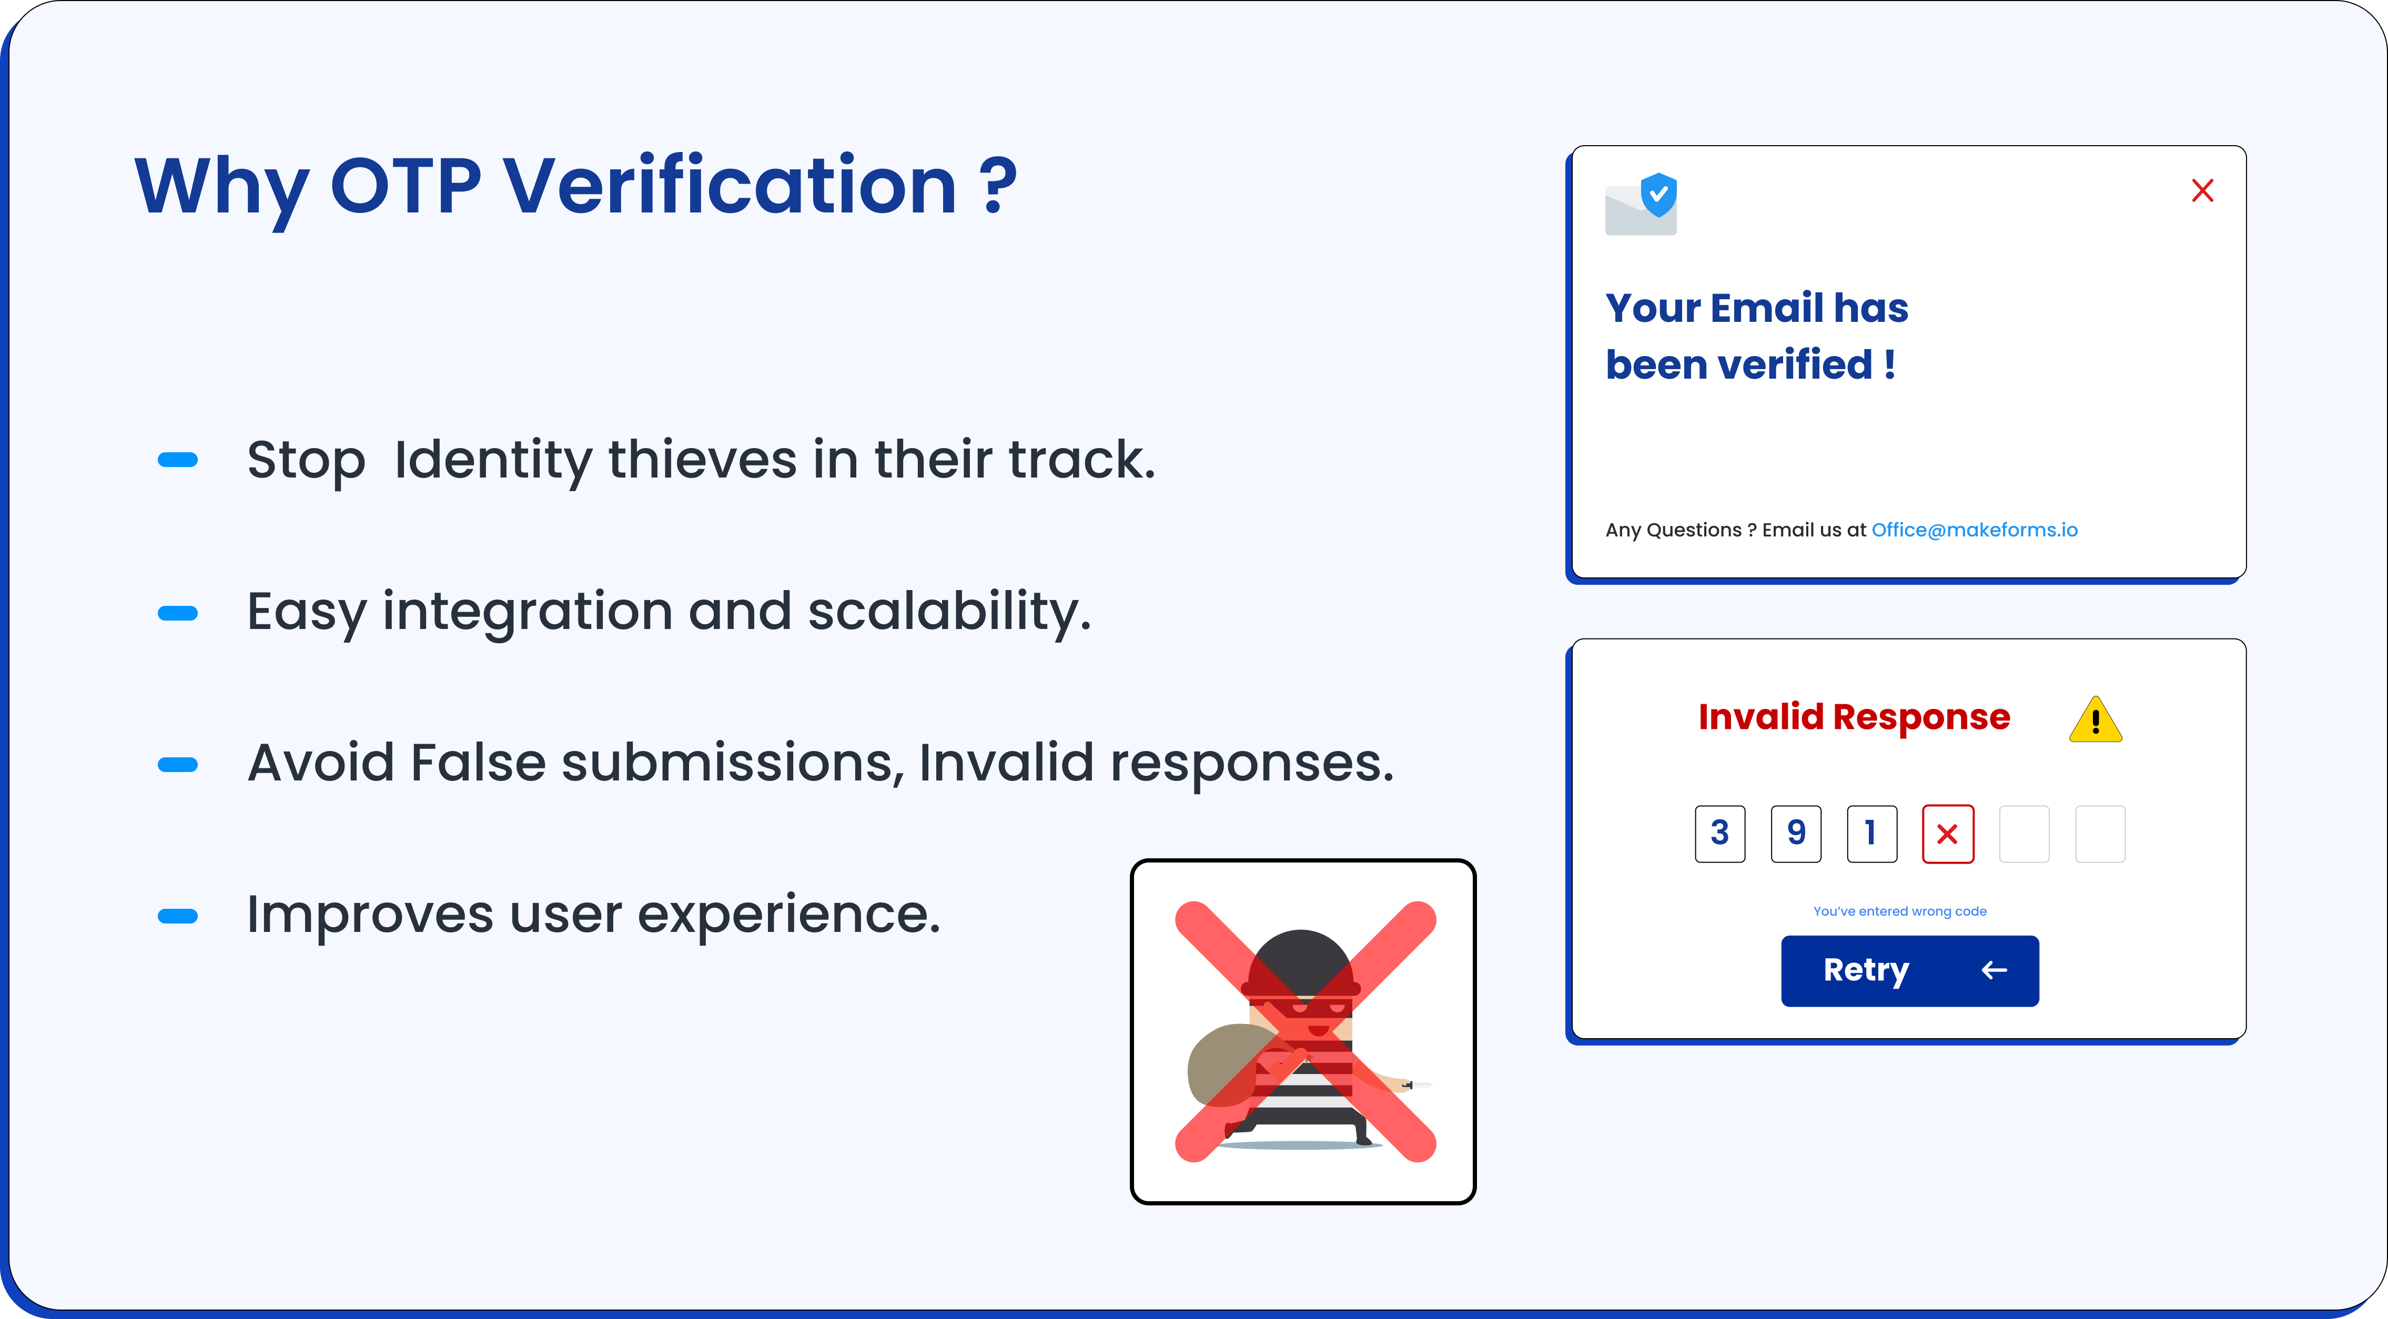Click the yellow warning triangle icon
2388x1319 pixels.
(2095, 719)
